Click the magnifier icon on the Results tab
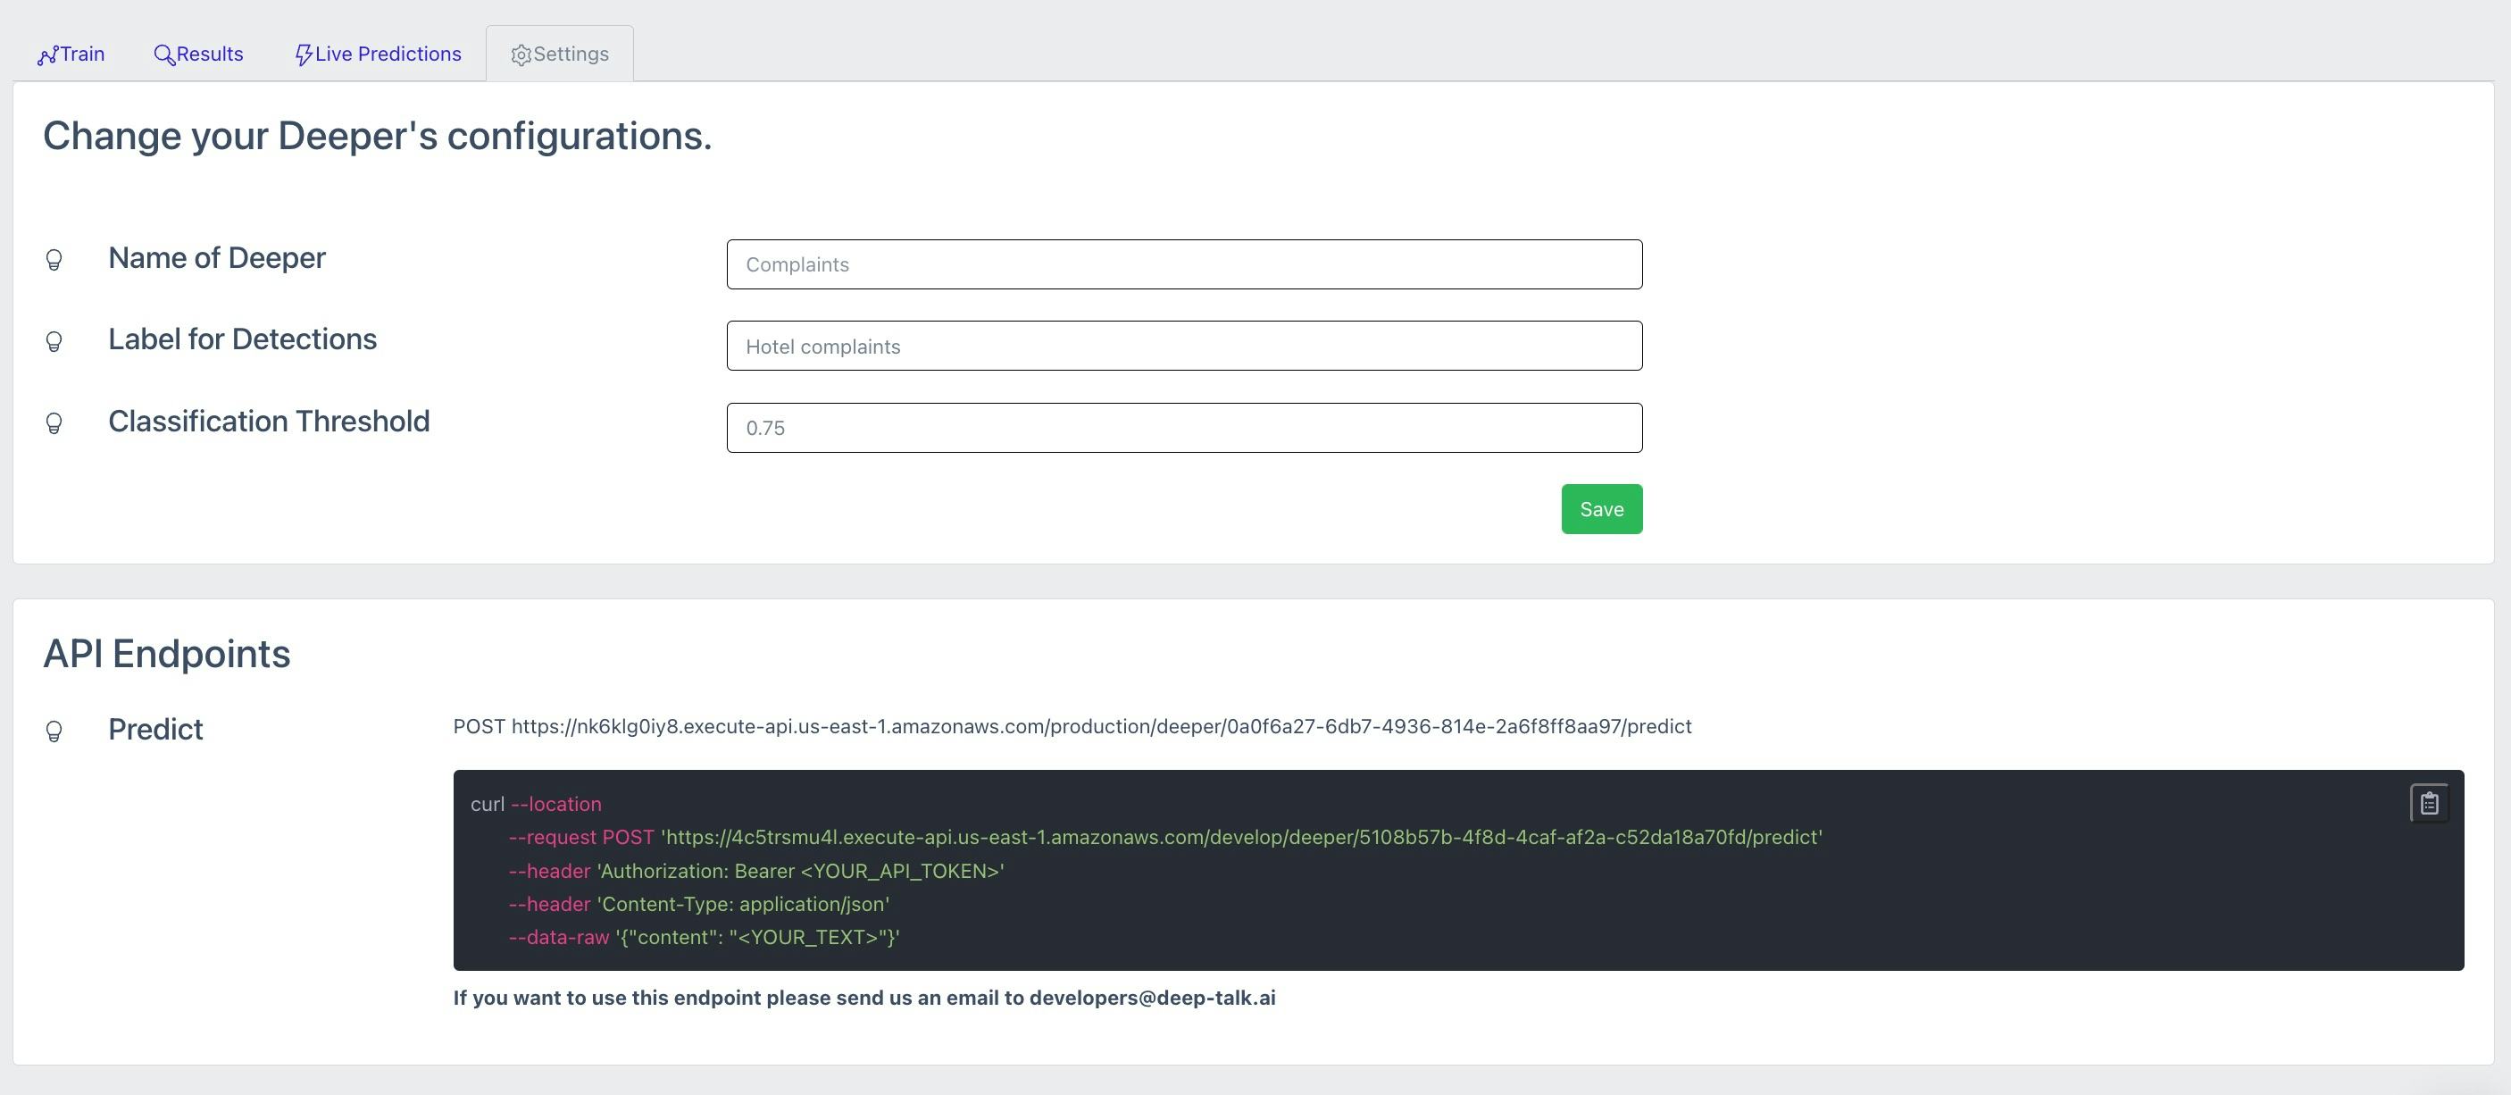Screen dimensions: 2511x1095 [x=163, y=55]
